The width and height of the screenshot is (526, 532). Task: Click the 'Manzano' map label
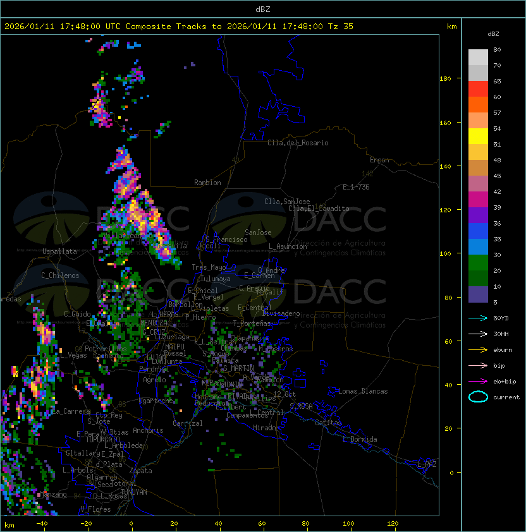[53, 494]
